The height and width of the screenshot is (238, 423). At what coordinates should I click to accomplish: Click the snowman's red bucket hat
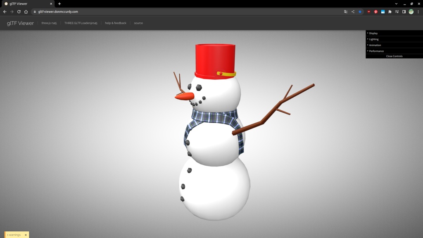click(x=215, y=62)
